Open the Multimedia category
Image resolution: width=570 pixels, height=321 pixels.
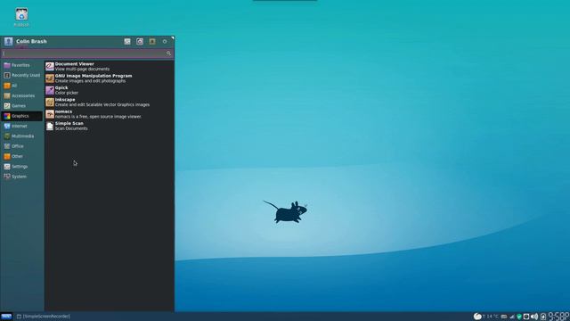click(x=21, y=136)
